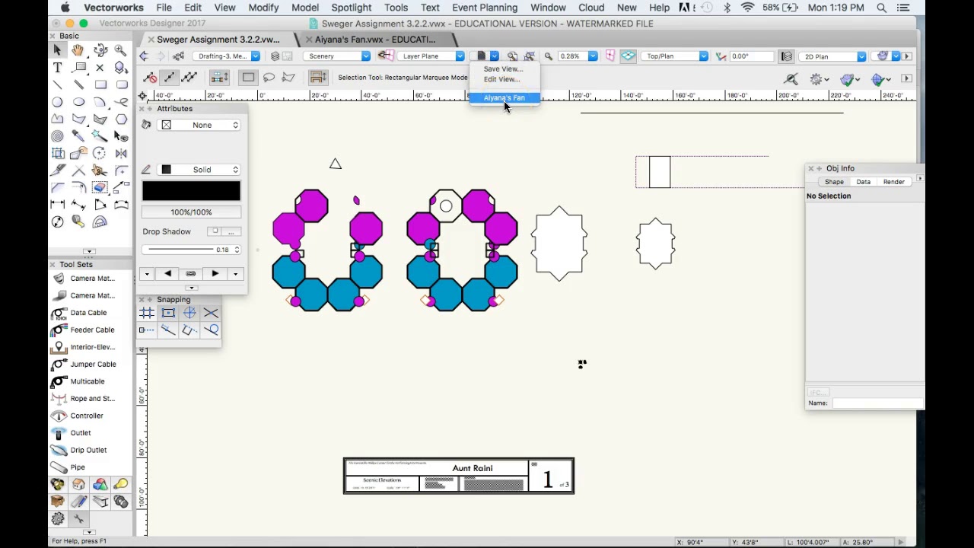This screenshot has width=974, height=548.
Task: Select the Regular Polygon hexagon tool
Action: 121,119
